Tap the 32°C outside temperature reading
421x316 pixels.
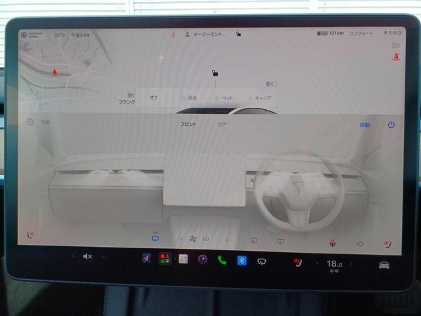pos(60,35)
